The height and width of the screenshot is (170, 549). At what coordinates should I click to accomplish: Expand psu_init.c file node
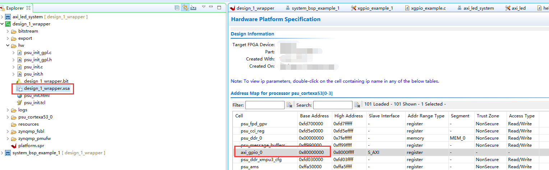click(14, 67)
